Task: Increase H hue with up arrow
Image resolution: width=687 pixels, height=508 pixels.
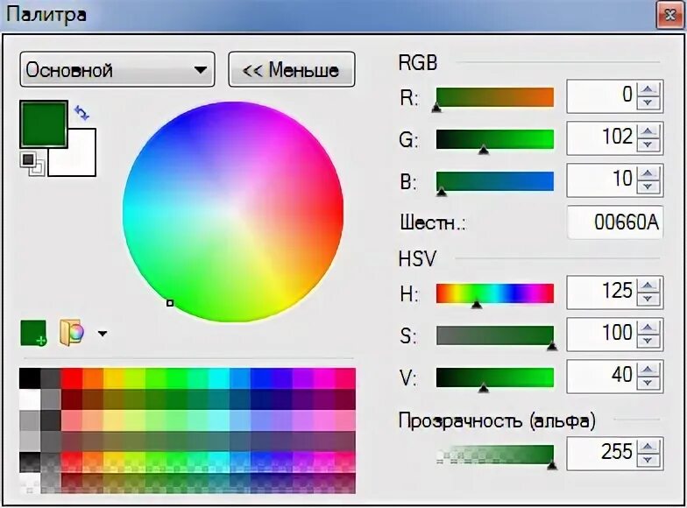Action: point(648,286)
